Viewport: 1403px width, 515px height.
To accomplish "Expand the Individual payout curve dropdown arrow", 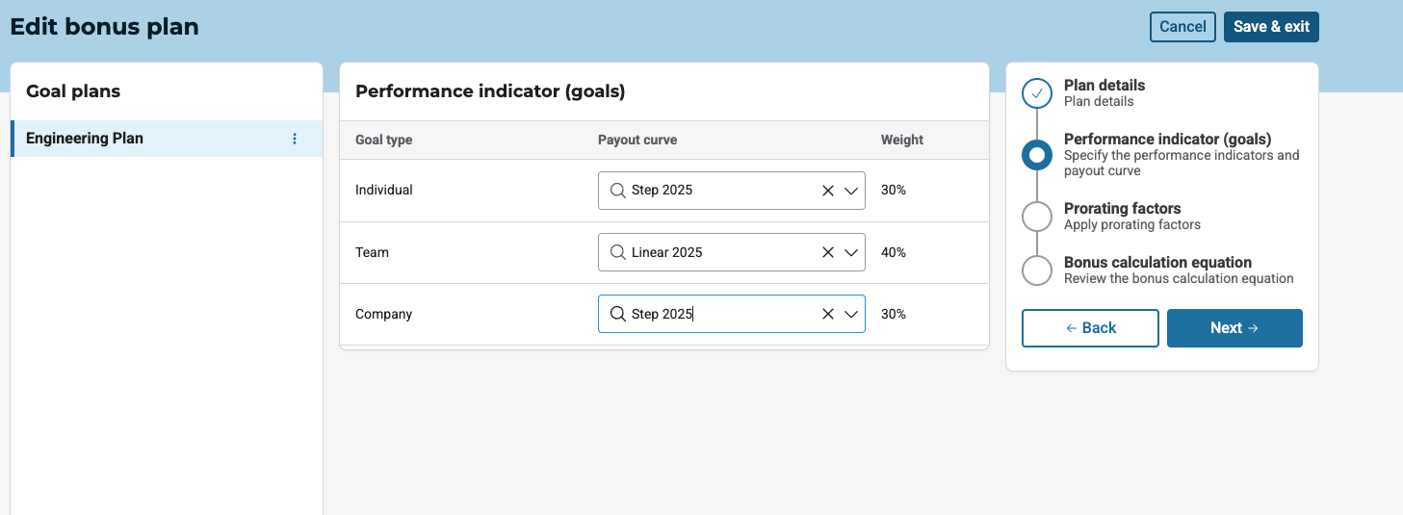I will [x=851, y=191].
